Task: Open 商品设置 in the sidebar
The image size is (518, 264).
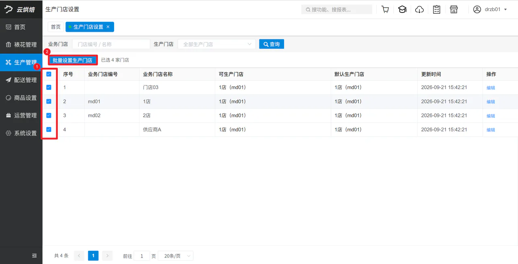Action: (x=21, y=98)
